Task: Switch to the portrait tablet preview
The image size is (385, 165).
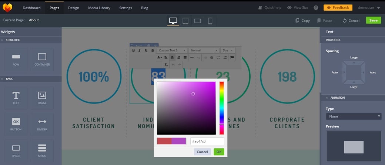Action: click(185, 21)
